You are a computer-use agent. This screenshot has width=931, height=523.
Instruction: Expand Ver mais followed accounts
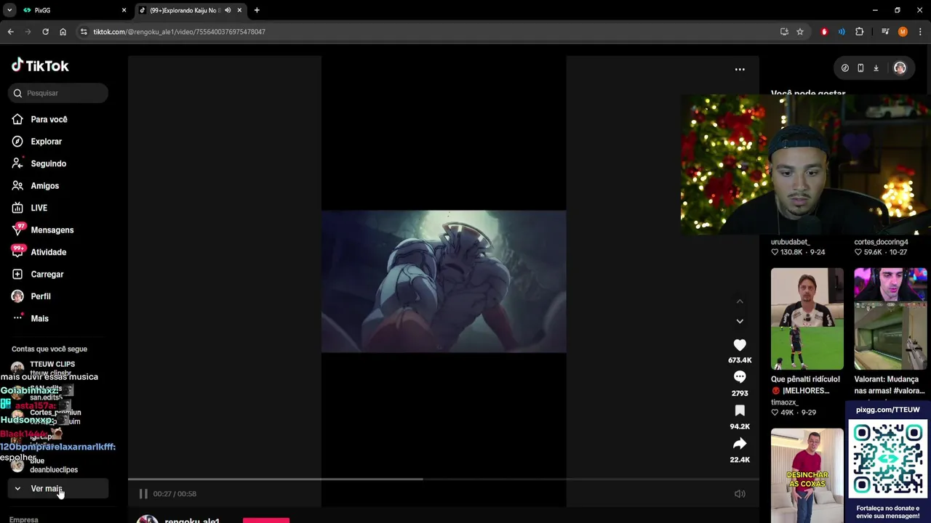58,489
